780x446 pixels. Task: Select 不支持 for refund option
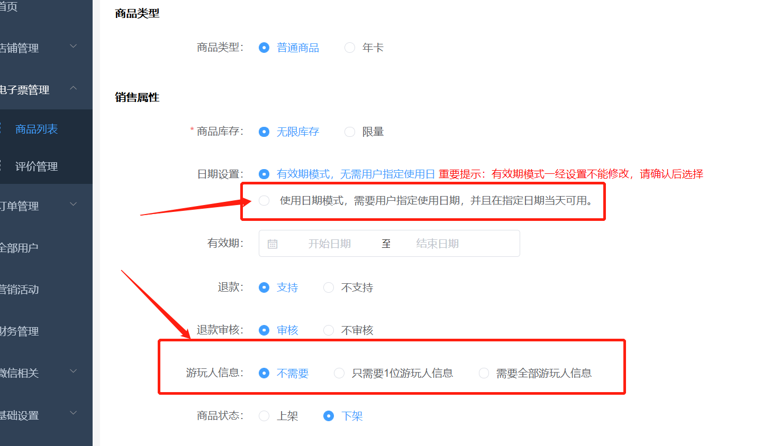pos(329,287)
